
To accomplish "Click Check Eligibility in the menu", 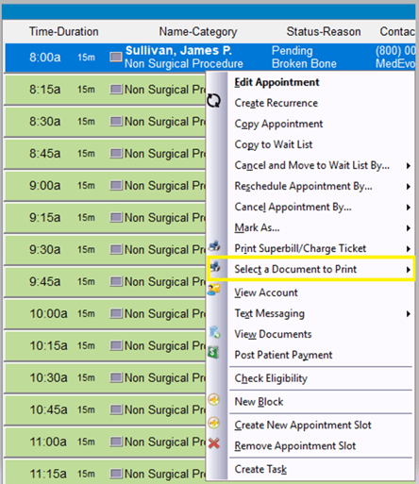I will 271,378.
